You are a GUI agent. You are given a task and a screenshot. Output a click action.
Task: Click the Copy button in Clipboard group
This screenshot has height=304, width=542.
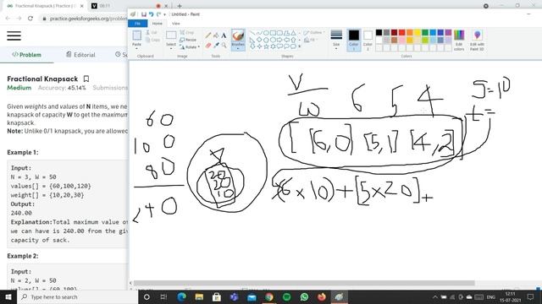click(x=152, y=40)
